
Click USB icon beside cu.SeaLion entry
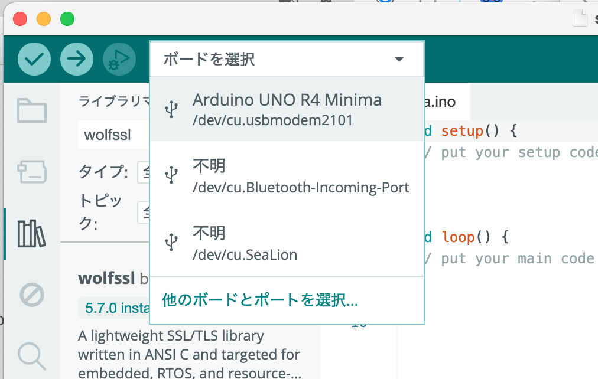coord(171,242)
